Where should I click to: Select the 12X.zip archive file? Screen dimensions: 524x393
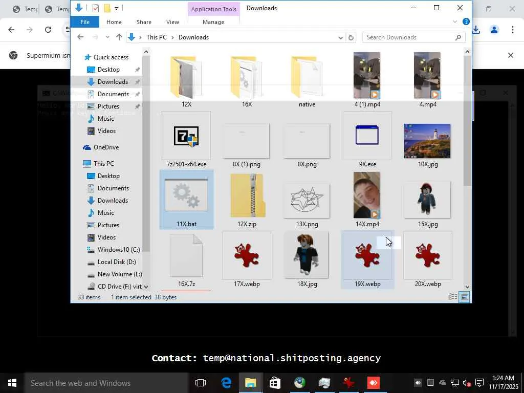pos(247,195)
